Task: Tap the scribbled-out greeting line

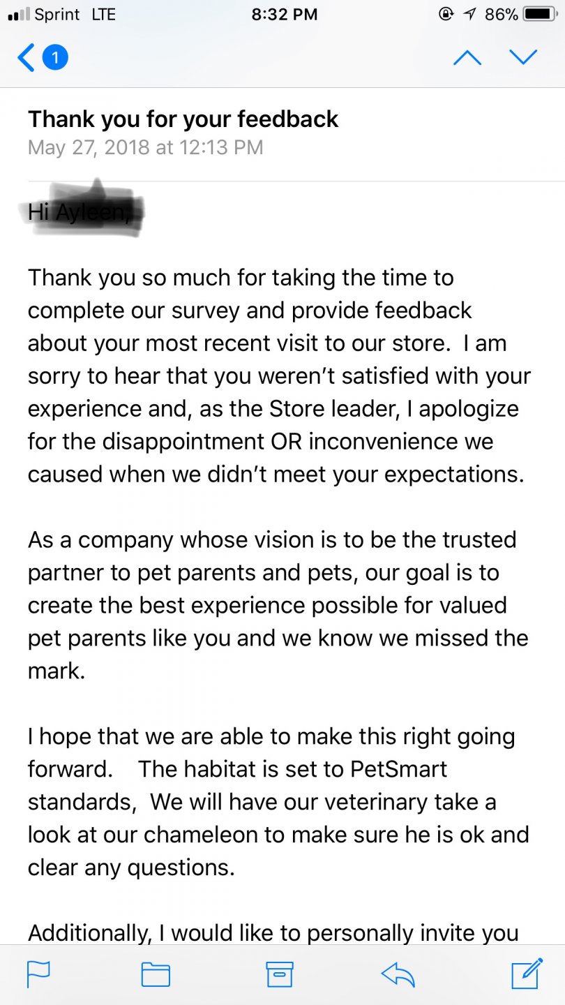Action: click(x=82, y=208)
